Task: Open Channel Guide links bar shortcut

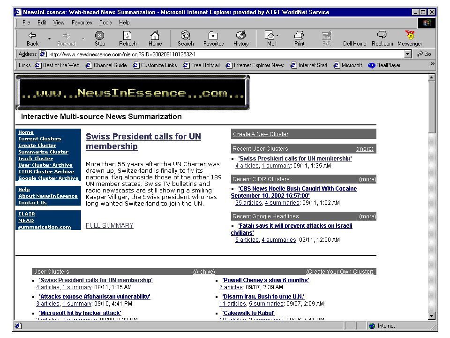Action: pyautogui.click(x=106, y=65)
